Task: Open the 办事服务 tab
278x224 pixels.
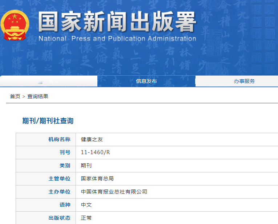Action: [x=244, y=81]
